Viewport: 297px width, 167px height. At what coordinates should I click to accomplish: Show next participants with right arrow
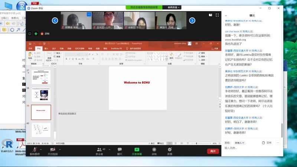click(192, 20)
